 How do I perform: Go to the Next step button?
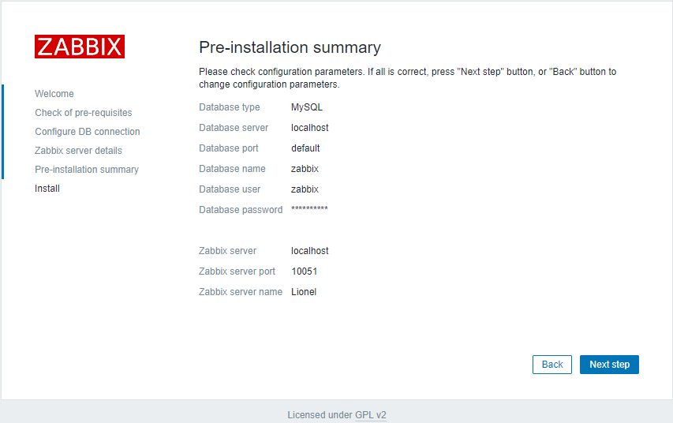[x=609, y=365]
